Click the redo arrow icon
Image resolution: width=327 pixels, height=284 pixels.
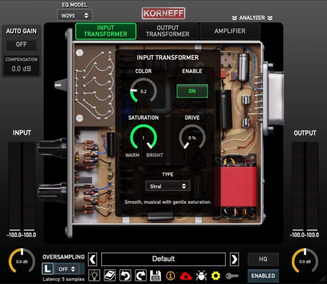(x=140, y=275)
